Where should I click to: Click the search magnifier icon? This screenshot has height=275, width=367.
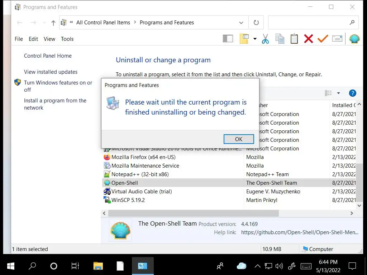pyautogui.click(x=352, y=23)
